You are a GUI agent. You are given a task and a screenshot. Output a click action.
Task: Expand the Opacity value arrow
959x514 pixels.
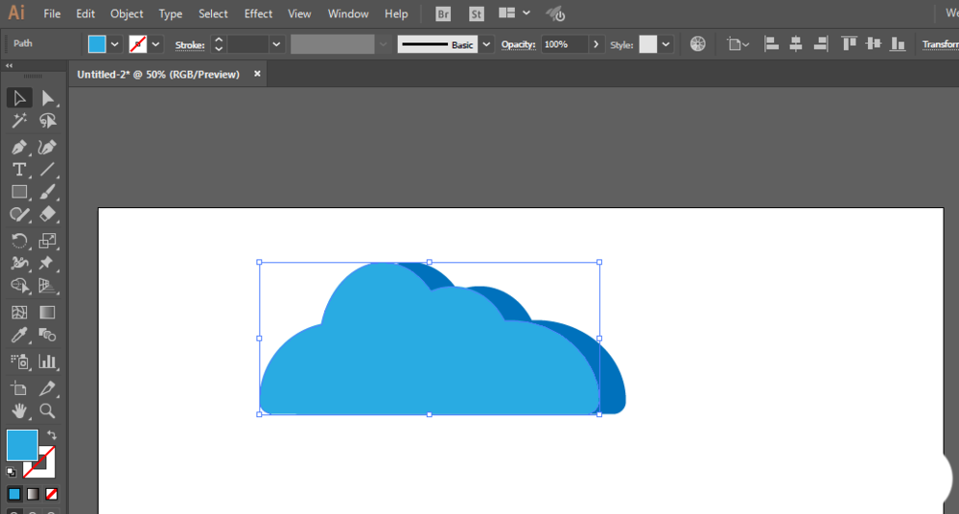point(596,44)
